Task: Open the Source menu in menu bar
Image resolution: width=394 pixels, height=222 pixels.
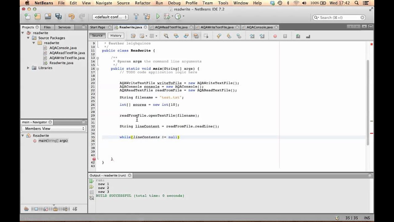Action: click(123, 3)
